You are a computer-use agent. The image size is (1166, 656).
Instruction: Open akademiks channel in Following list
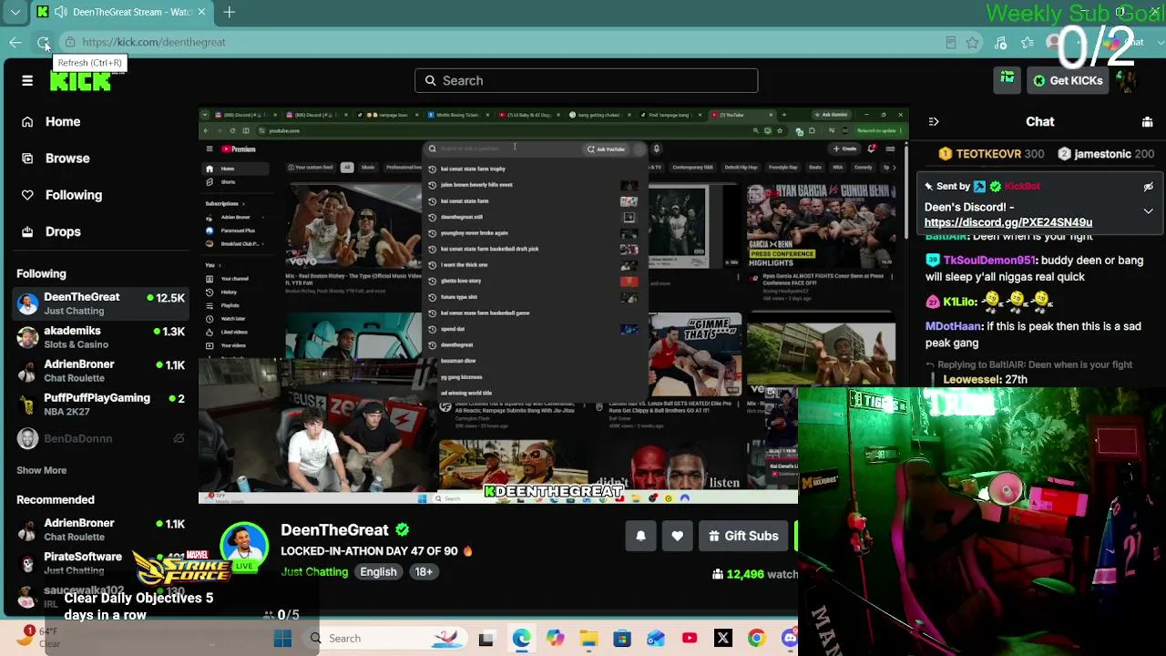(x=100, y=337)
